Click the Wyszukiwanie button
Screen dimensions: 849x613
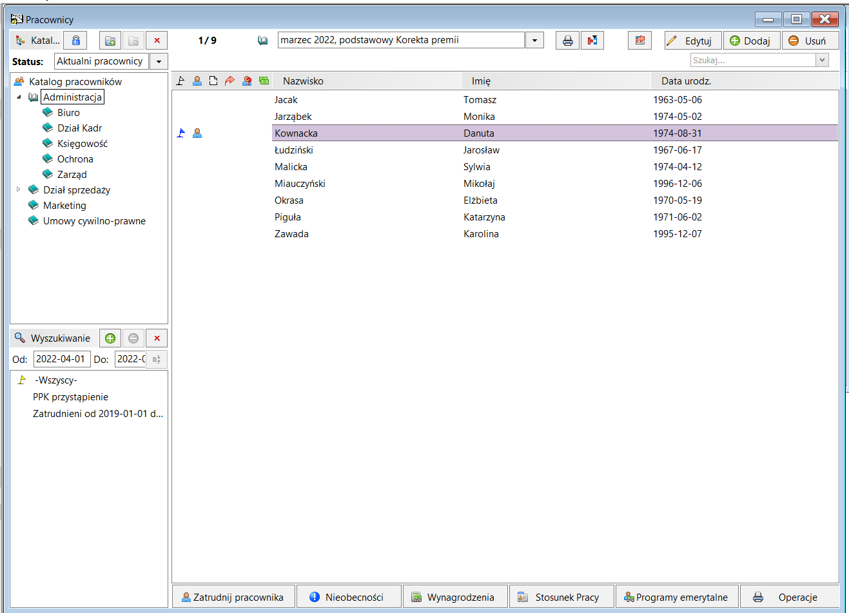[x=54, y=338]
